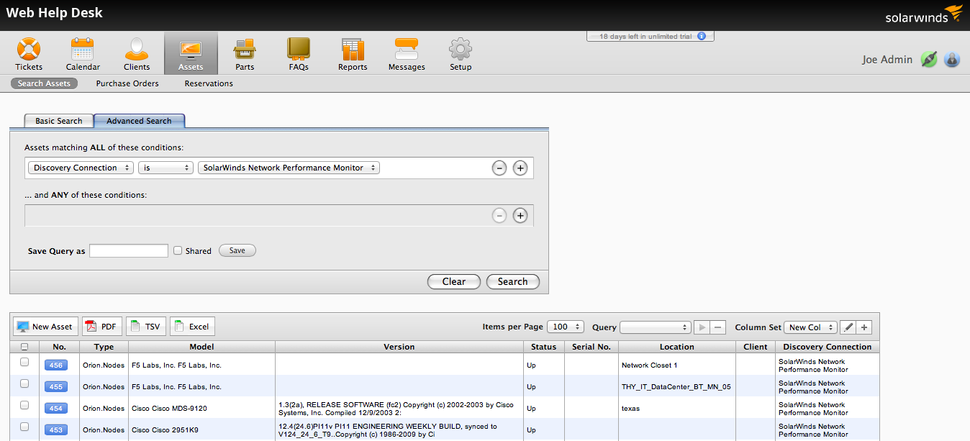Viewport: 970px width, 441px height.
Task: Sort by the Location column header
Action: pos(677,347)
